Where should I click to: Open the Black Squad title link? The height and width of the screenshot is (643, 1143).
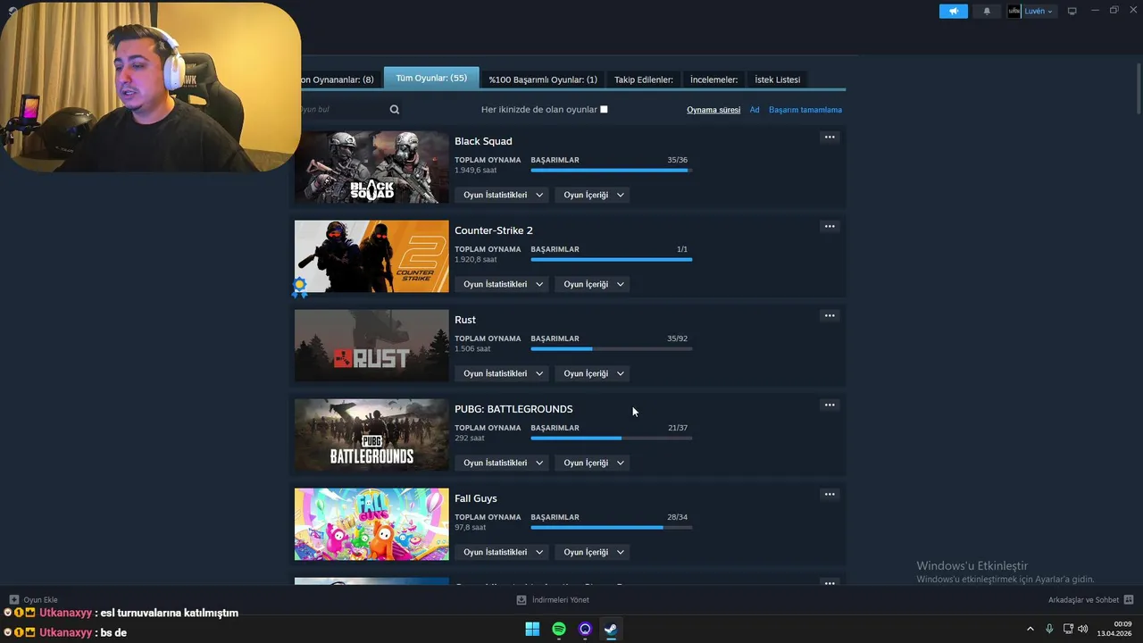483,141
